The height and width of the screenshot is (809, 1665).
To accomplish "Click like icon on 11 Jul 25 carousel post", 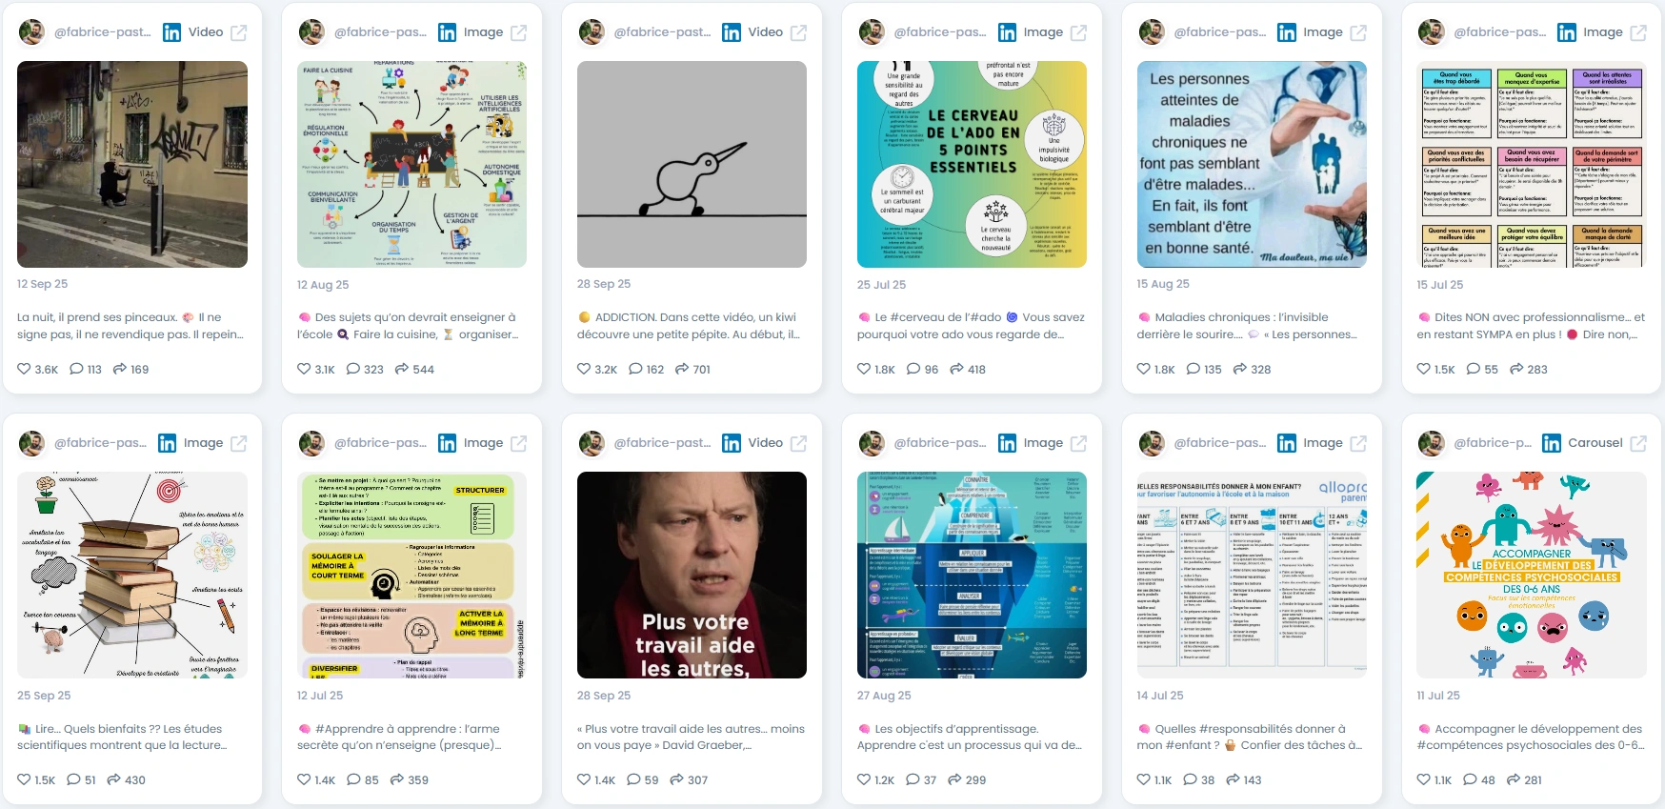I will [1424, 779].
